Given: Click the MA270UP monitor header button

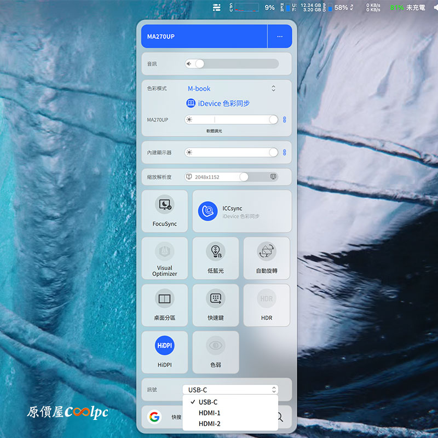Looking at the screenshot, I should (204, 37).
